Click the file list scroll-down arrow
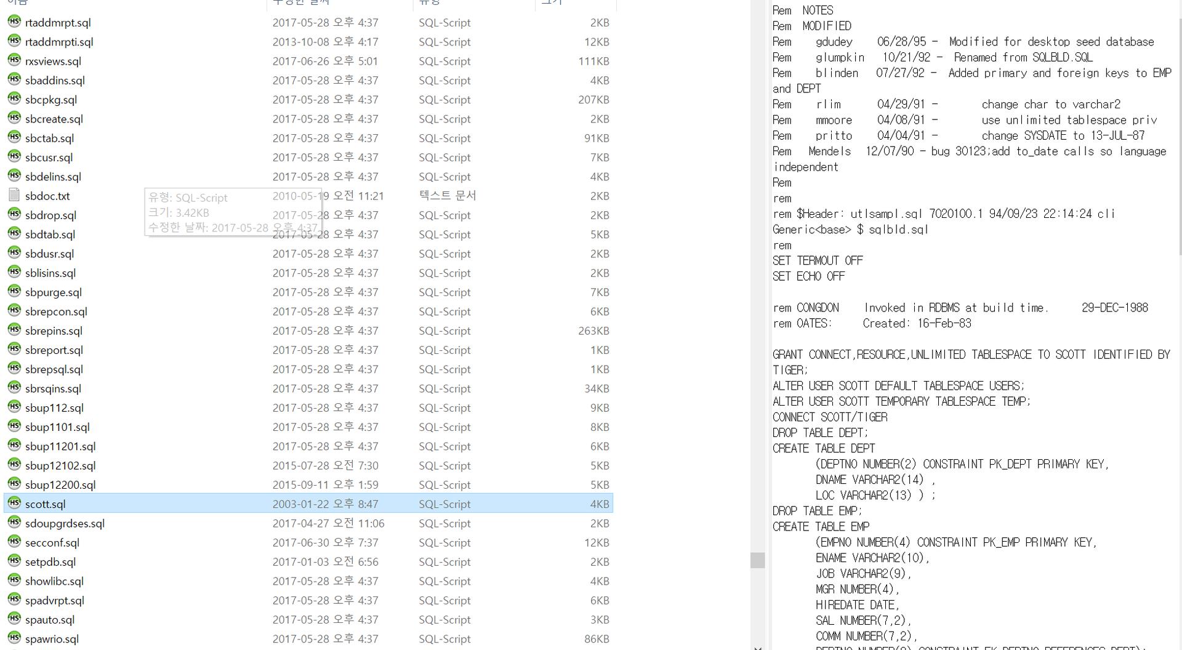 pos(757,646)
